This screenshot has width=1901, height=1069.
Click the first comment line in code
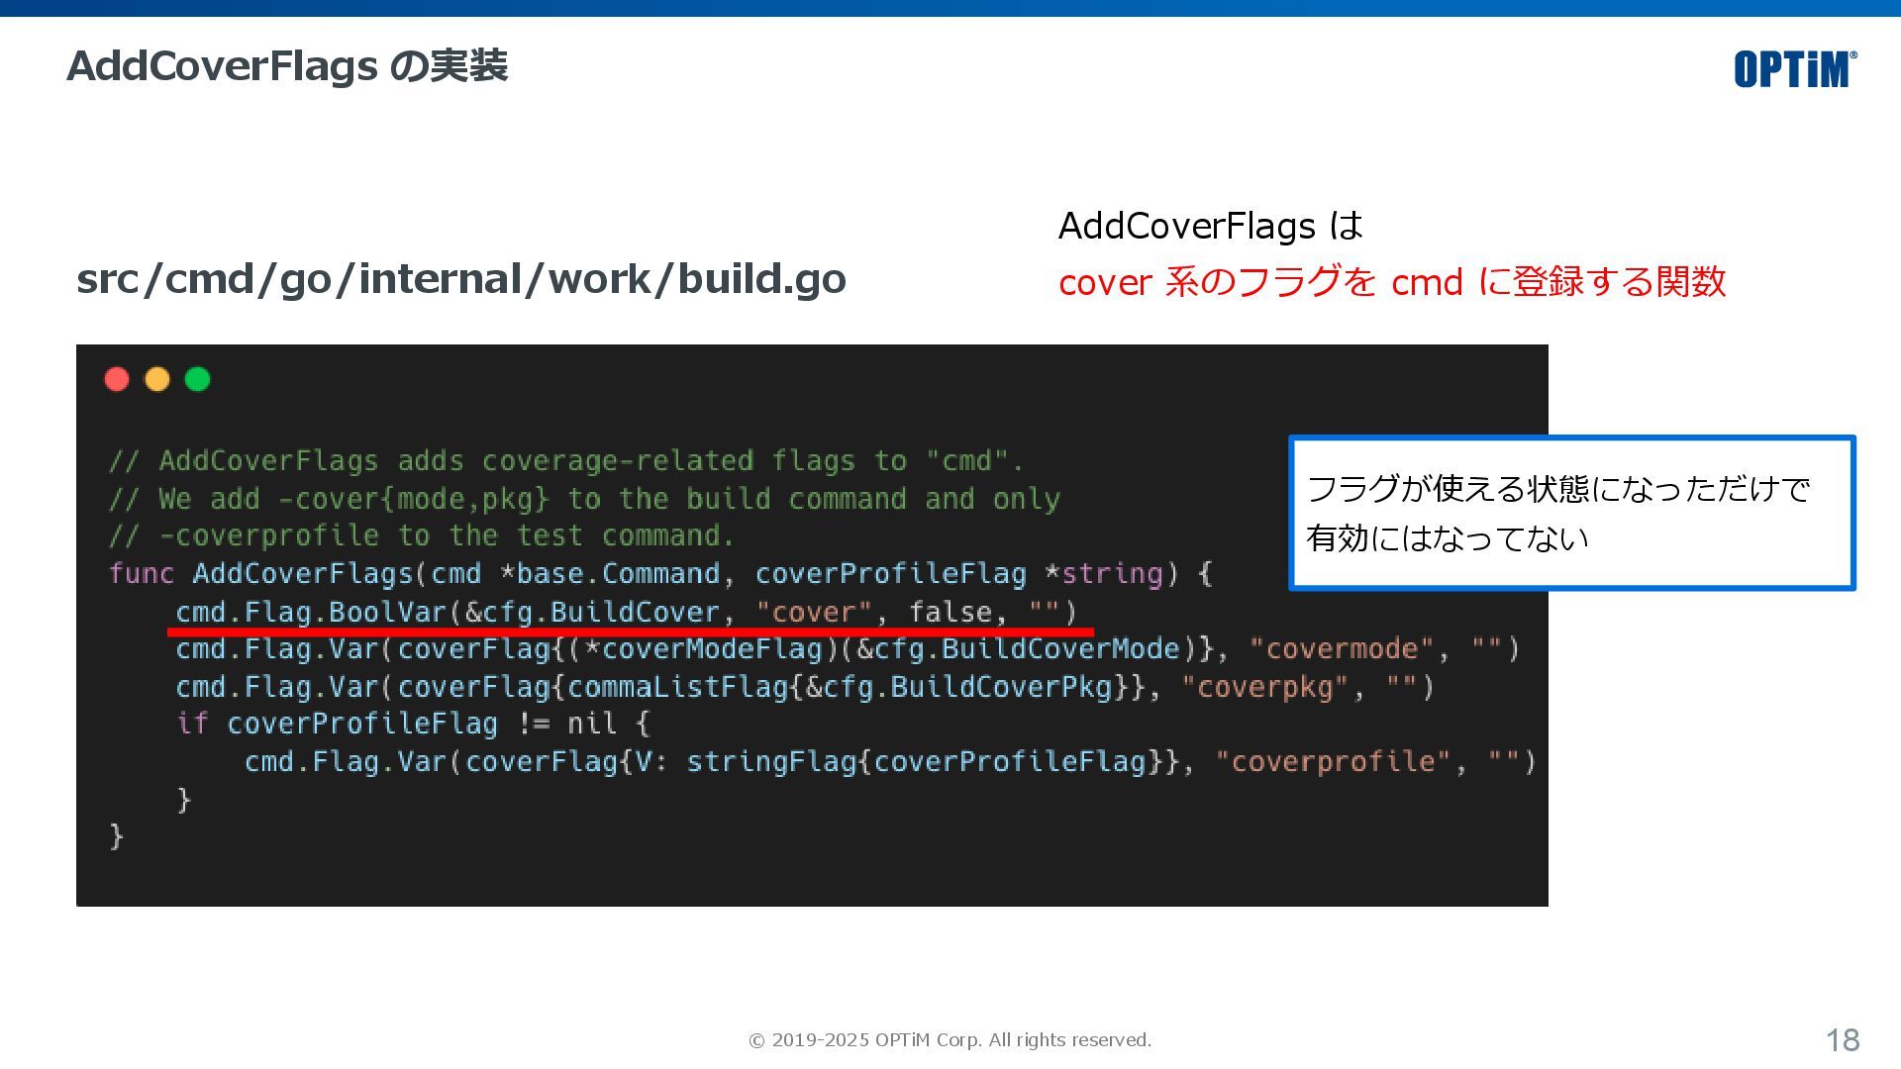(x=565, y=461)
